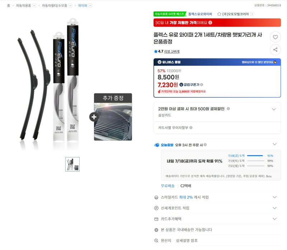
Task: Go to 홈 in the breadcrumb
Action: coord(8,5)
